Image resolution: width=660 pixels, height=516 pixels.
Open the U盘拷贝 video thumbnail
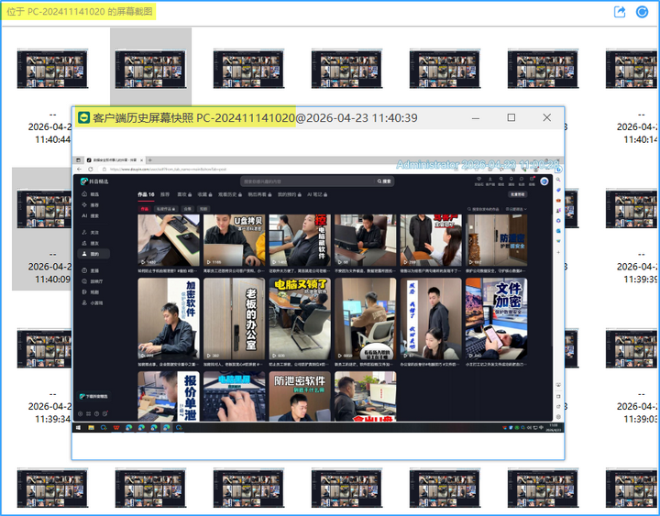coord(235,240)
